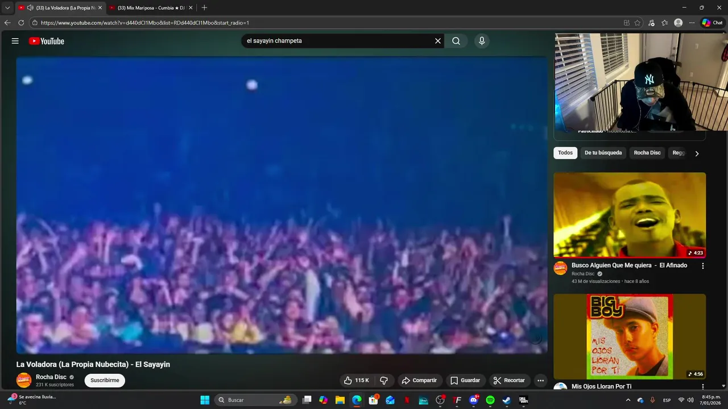This screenshot has width=728, height=409.
Task: Open options for Mis Ojos Lloran Por Ti
Action: coord(703,387)
